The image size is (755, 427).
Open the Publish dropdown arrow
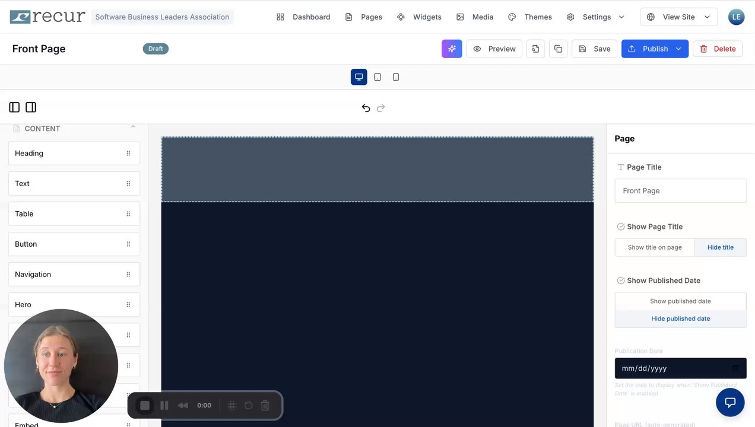coord(678,49)
